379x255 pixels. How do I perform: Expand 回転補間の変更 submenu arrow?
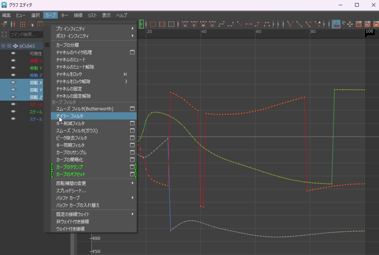click(x=133, y=183)
